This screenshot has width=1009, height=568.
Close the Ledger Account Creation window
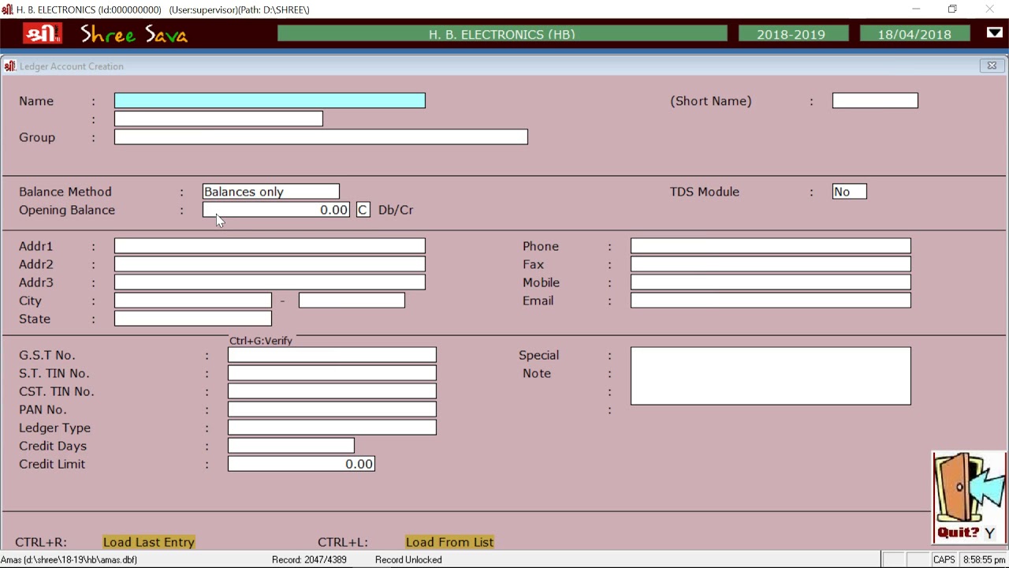[x=992, y=65]
